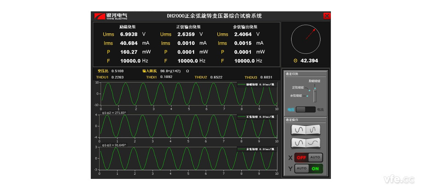Set Y axis scaling to AUTO

pos(301,168)
